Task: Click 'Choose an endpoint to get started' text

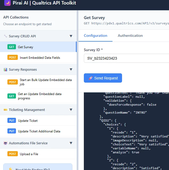Action: pos(27,24)
